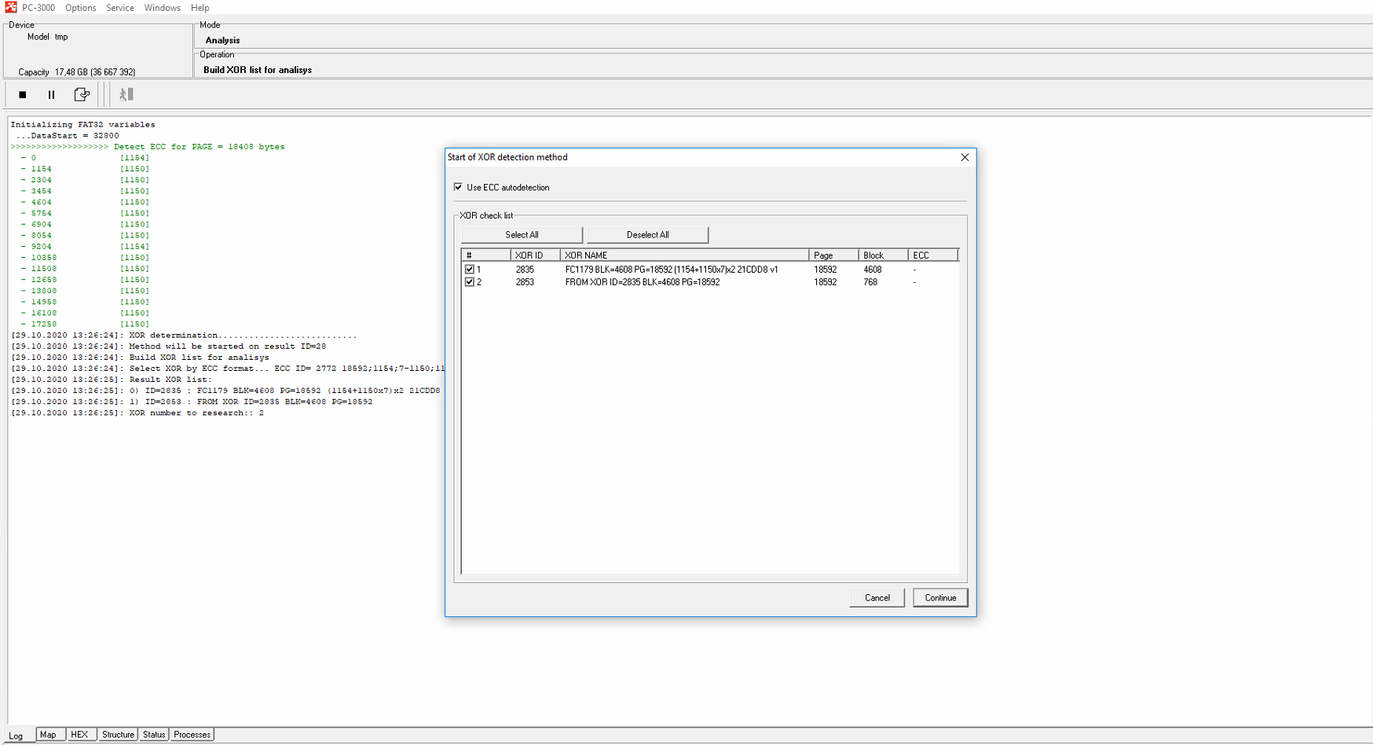Cancel the XOR detection dialog

(x=877, y=598)
